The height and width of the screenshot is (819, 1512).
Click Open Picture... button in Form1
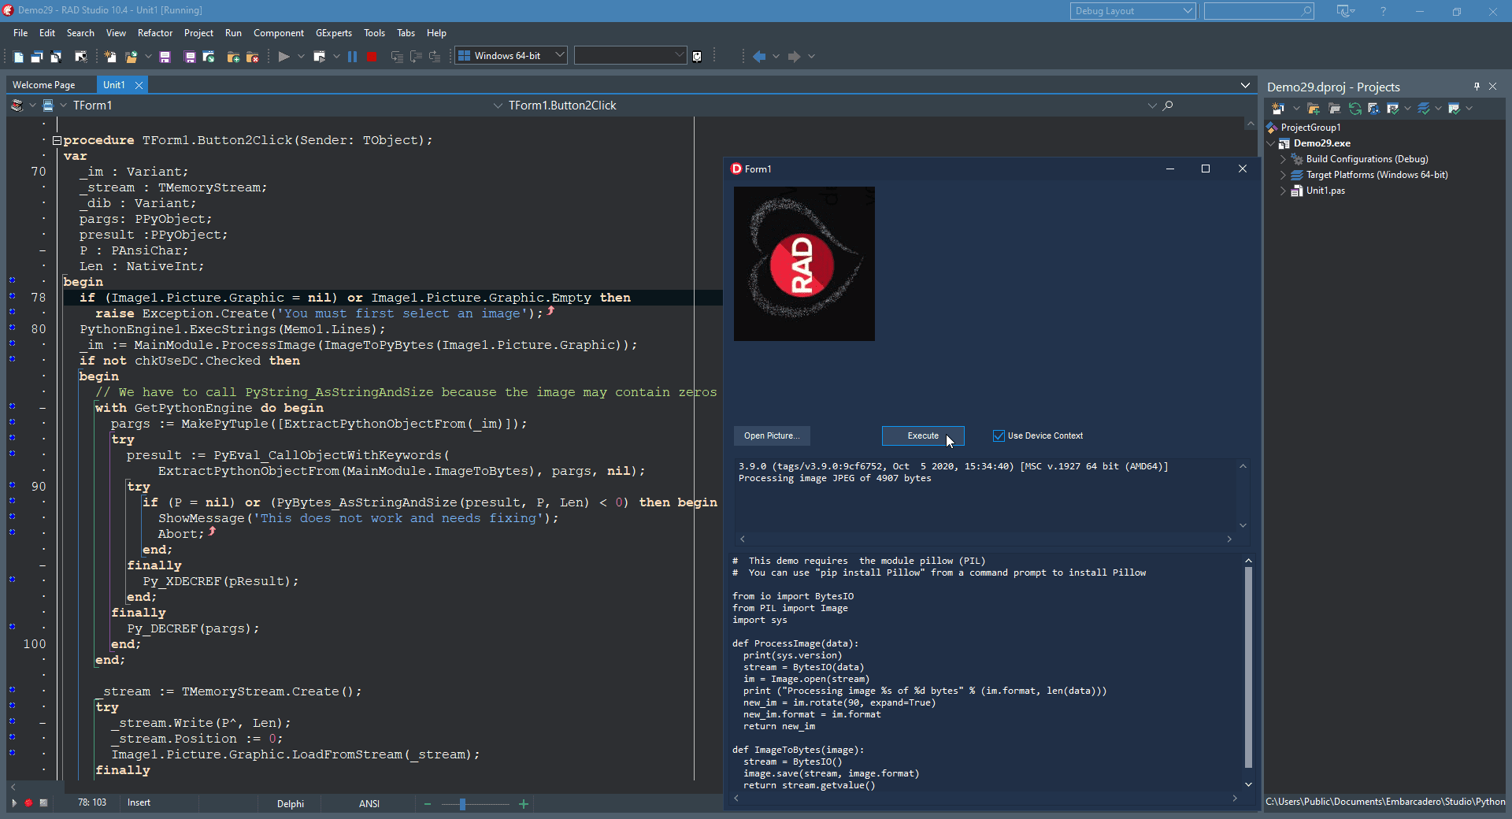coord(772,435)
